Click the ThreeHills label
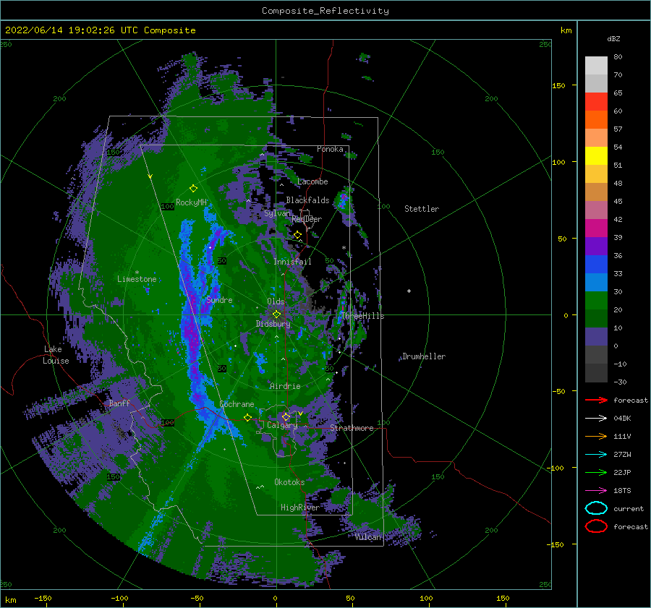Image resolution: width=651 pixels, height=608 pixels. coord(363,316)
